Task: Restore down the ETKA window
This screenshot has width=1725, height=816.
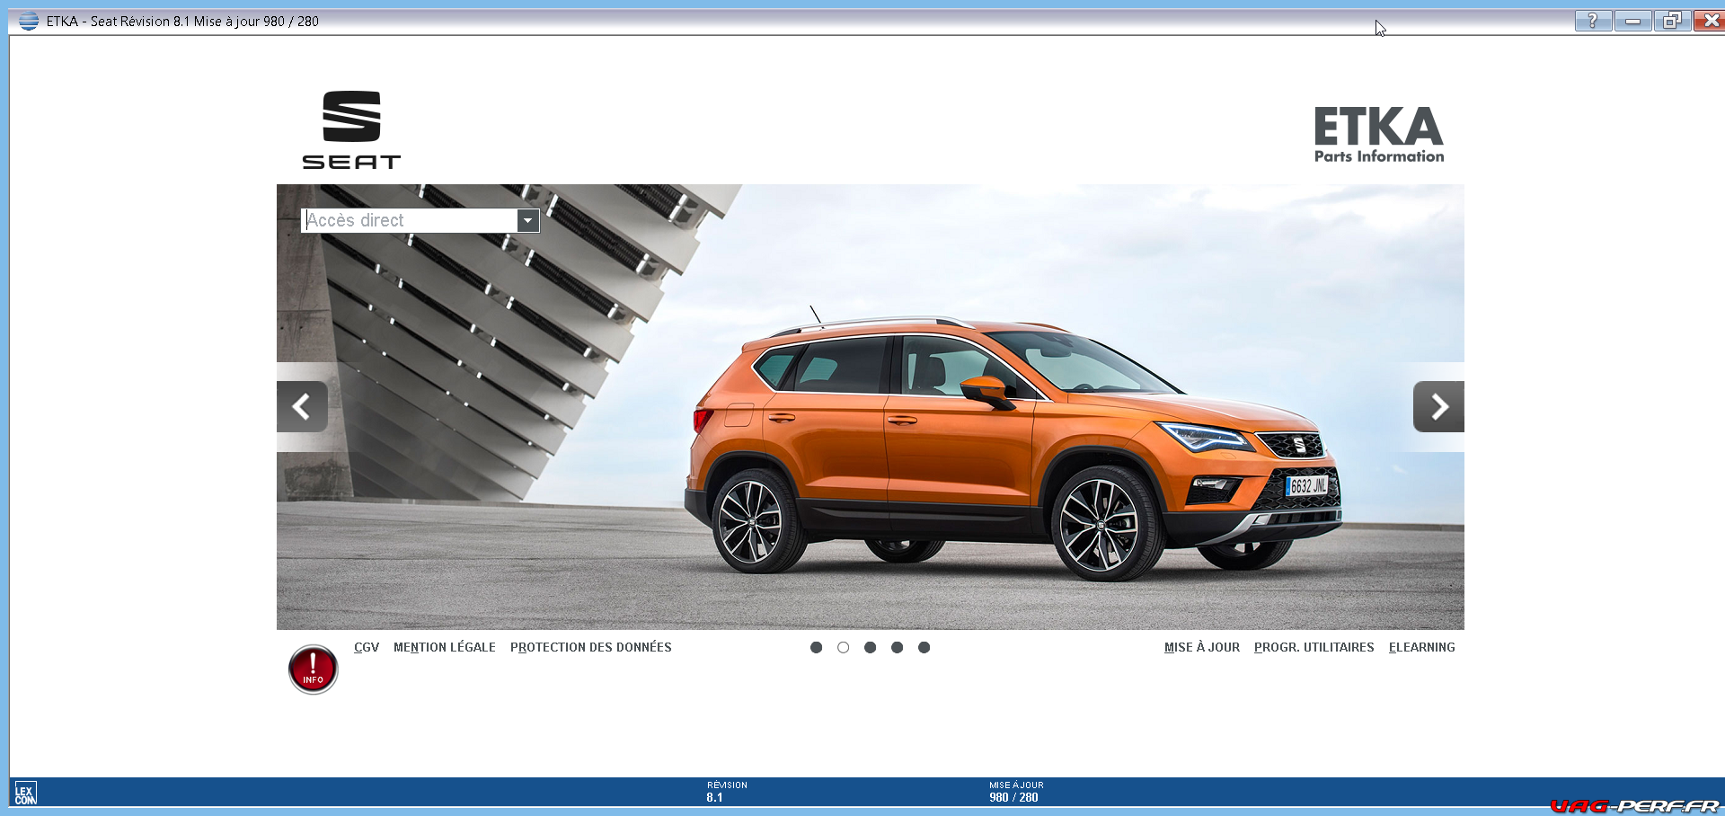Action: (1672, 21)
